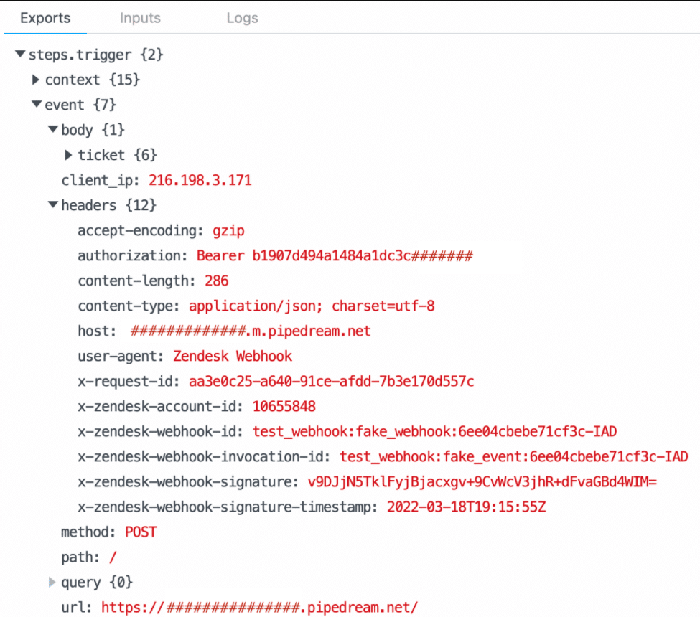Switch to the Exports tab
Image resolution: width=700 pixels, height=617 pixels.
click(45, 18)
